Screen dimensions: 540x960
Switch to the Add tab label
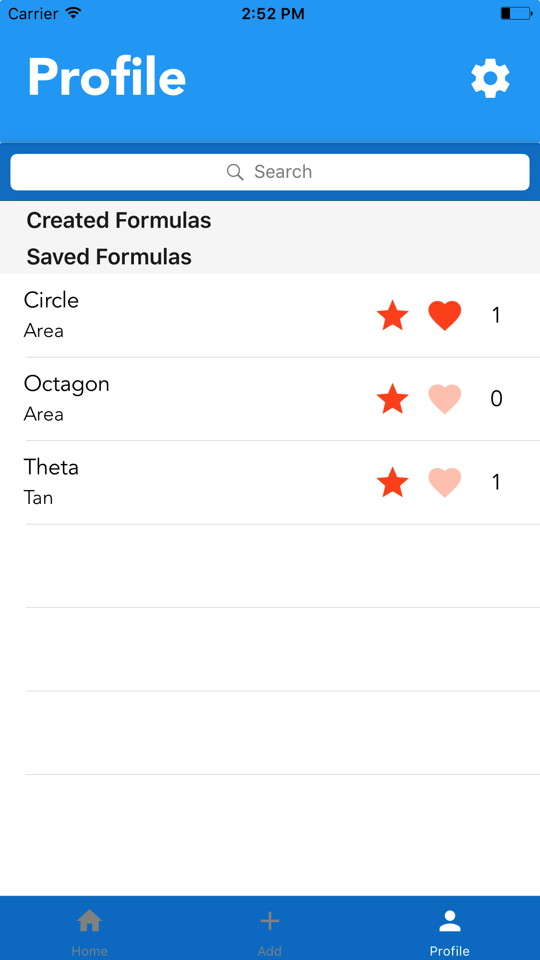[270, 951]
